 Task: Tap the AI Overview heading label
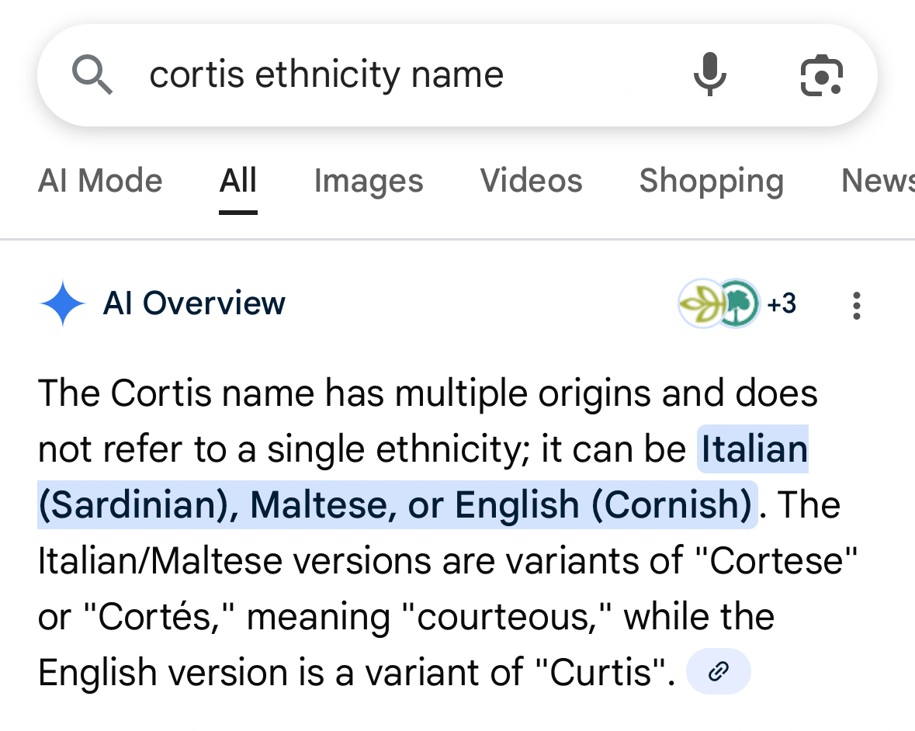click(x=194, y=303)
